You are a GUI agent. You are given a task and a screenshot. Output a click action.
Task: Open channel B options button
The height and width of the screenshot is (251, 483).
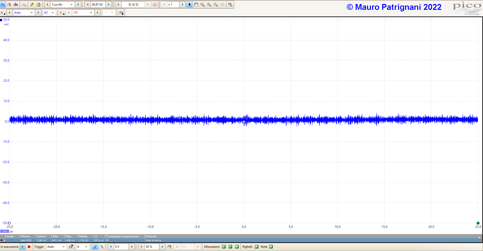(x=62, y=13)
